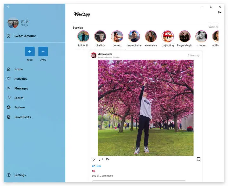This screenshot has width=228, height=186.
Task: Close the Winstapp window
Action: tap(220, 7)
